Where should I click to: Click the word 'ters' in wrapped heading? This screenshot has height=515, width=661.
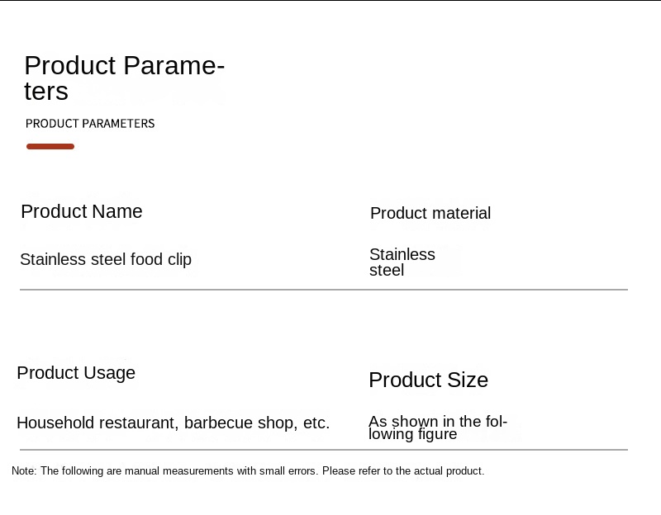pos(46,92)
